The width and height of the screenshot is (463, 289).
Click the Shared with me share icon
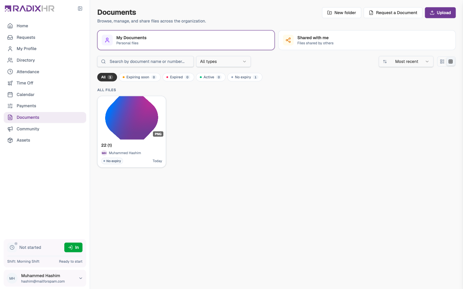(288, 40)
